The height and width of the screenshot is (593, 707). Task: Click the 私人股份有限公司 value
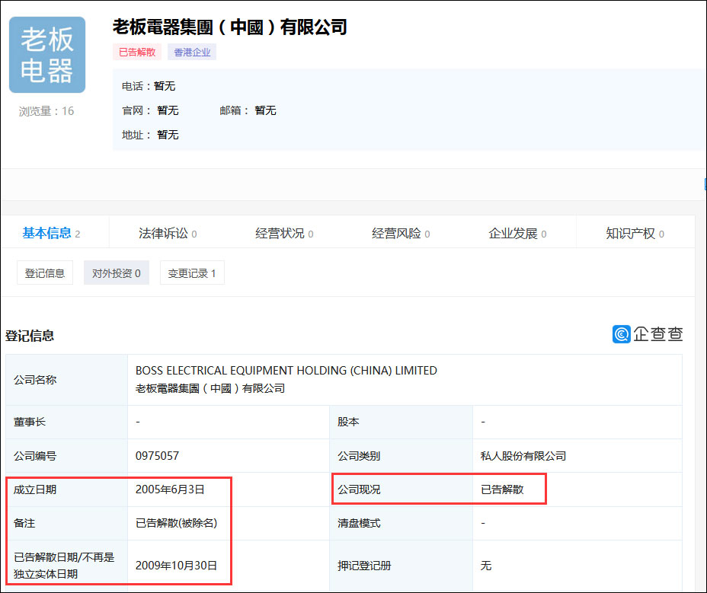[x=523, y=455]
